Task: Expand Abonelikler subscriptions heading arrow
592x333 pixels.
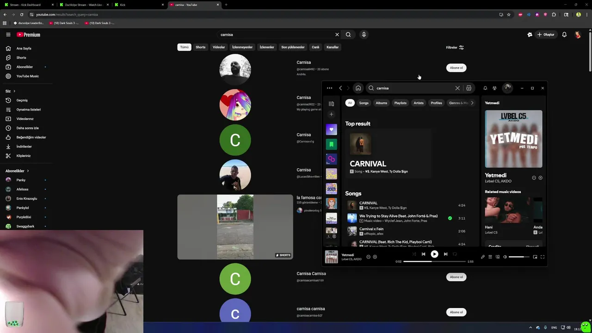Action: point(28,171)
